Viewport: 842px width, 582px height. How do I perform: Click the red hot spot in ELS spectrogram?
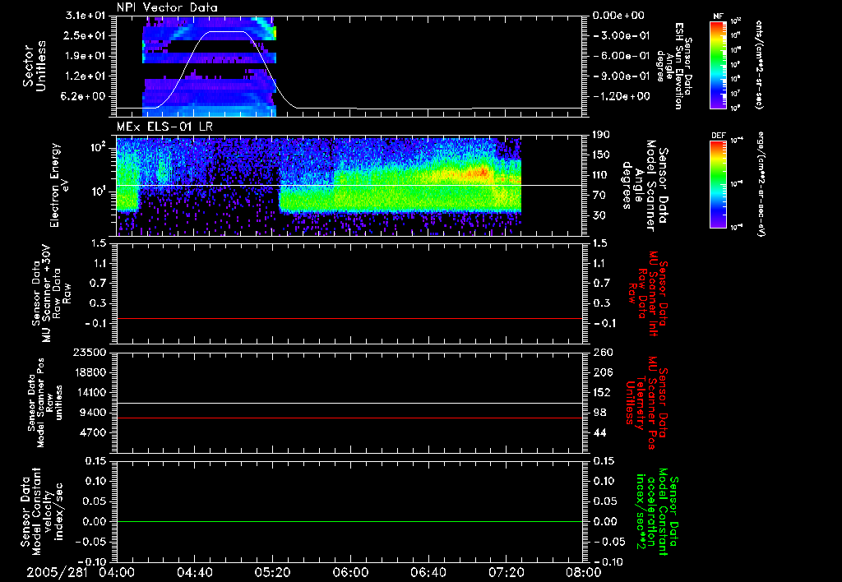coord(482,173)
